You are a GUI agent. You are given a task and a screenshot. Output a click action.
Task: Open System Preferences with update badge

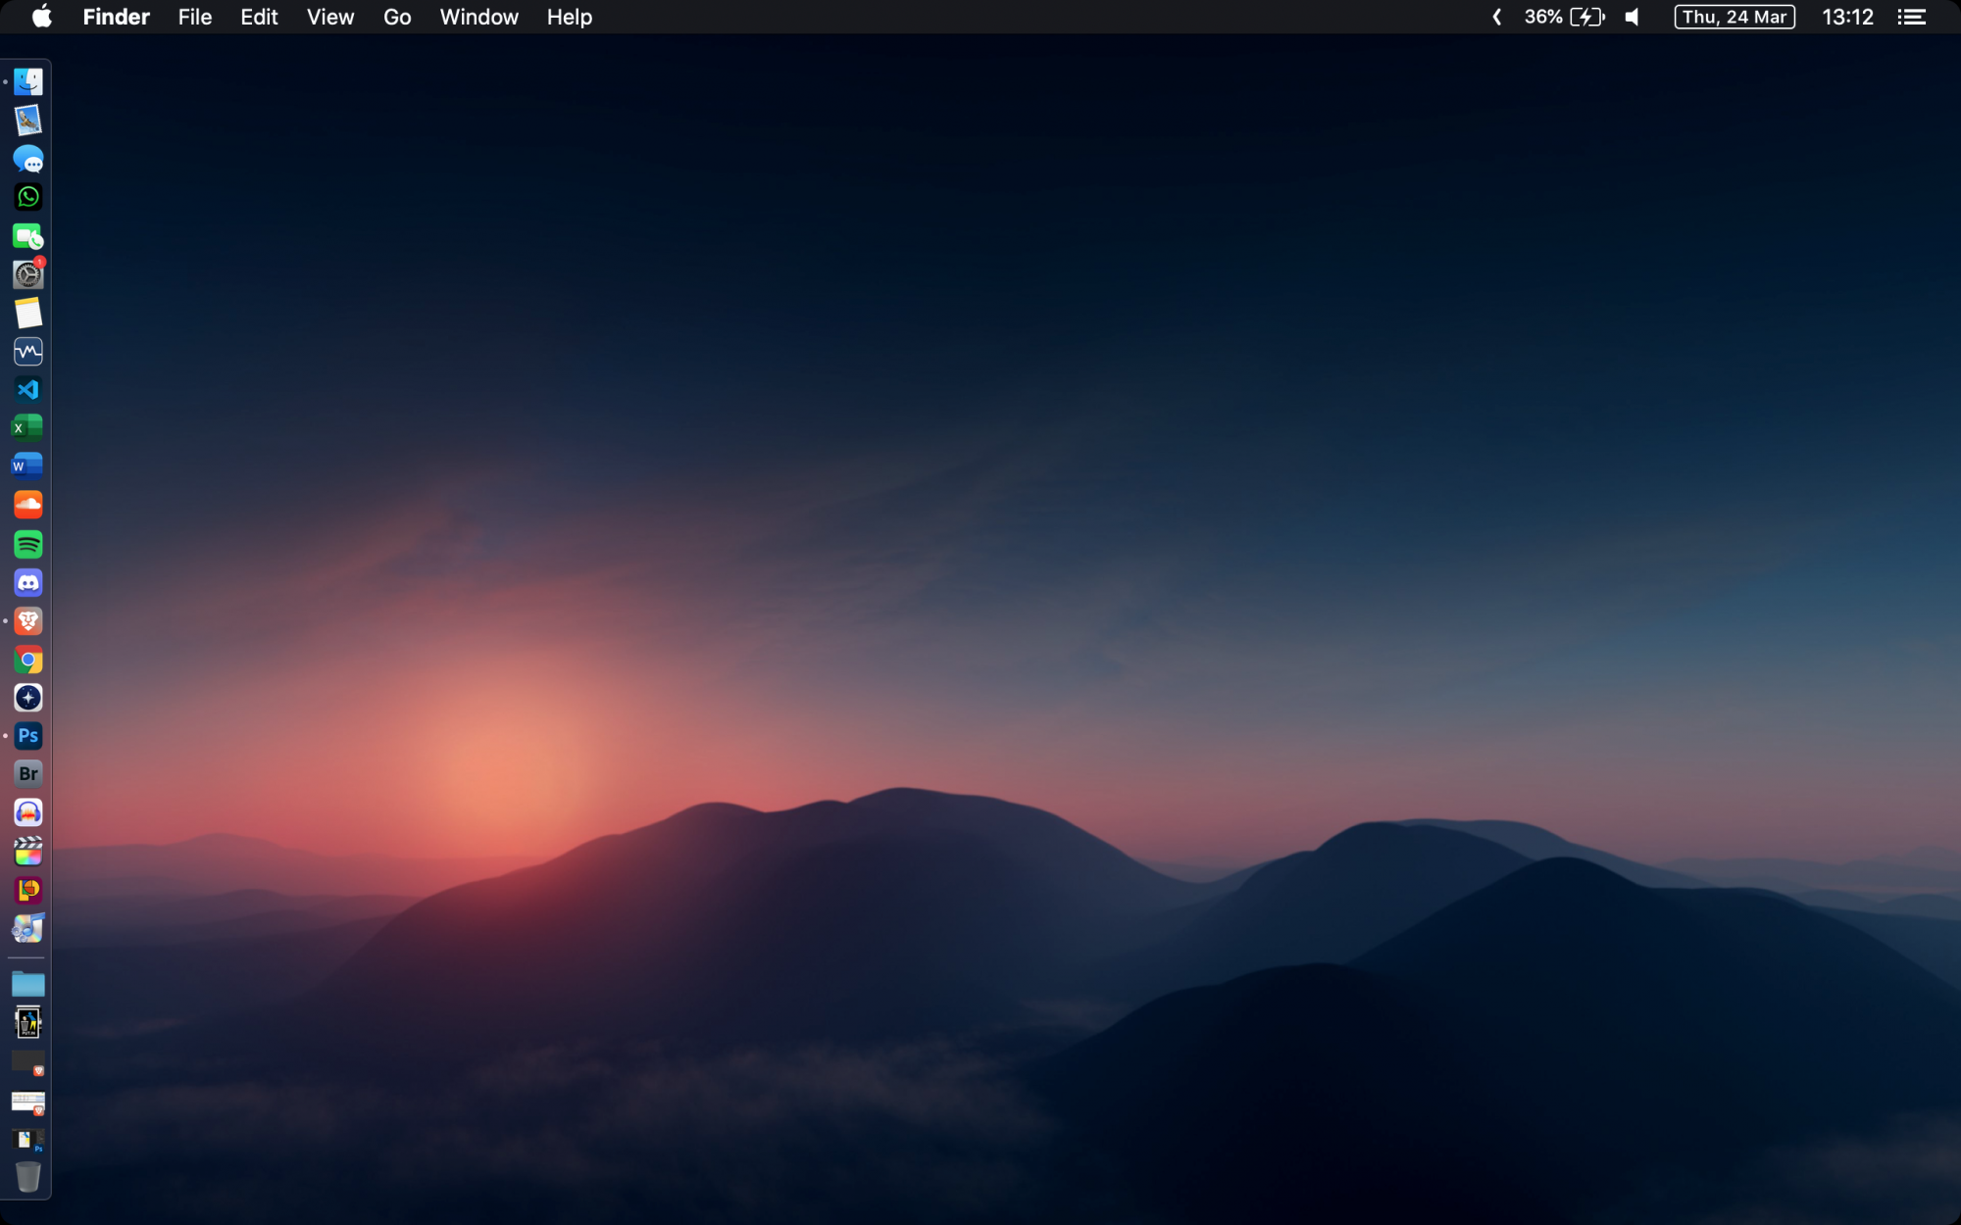[28, 275]
